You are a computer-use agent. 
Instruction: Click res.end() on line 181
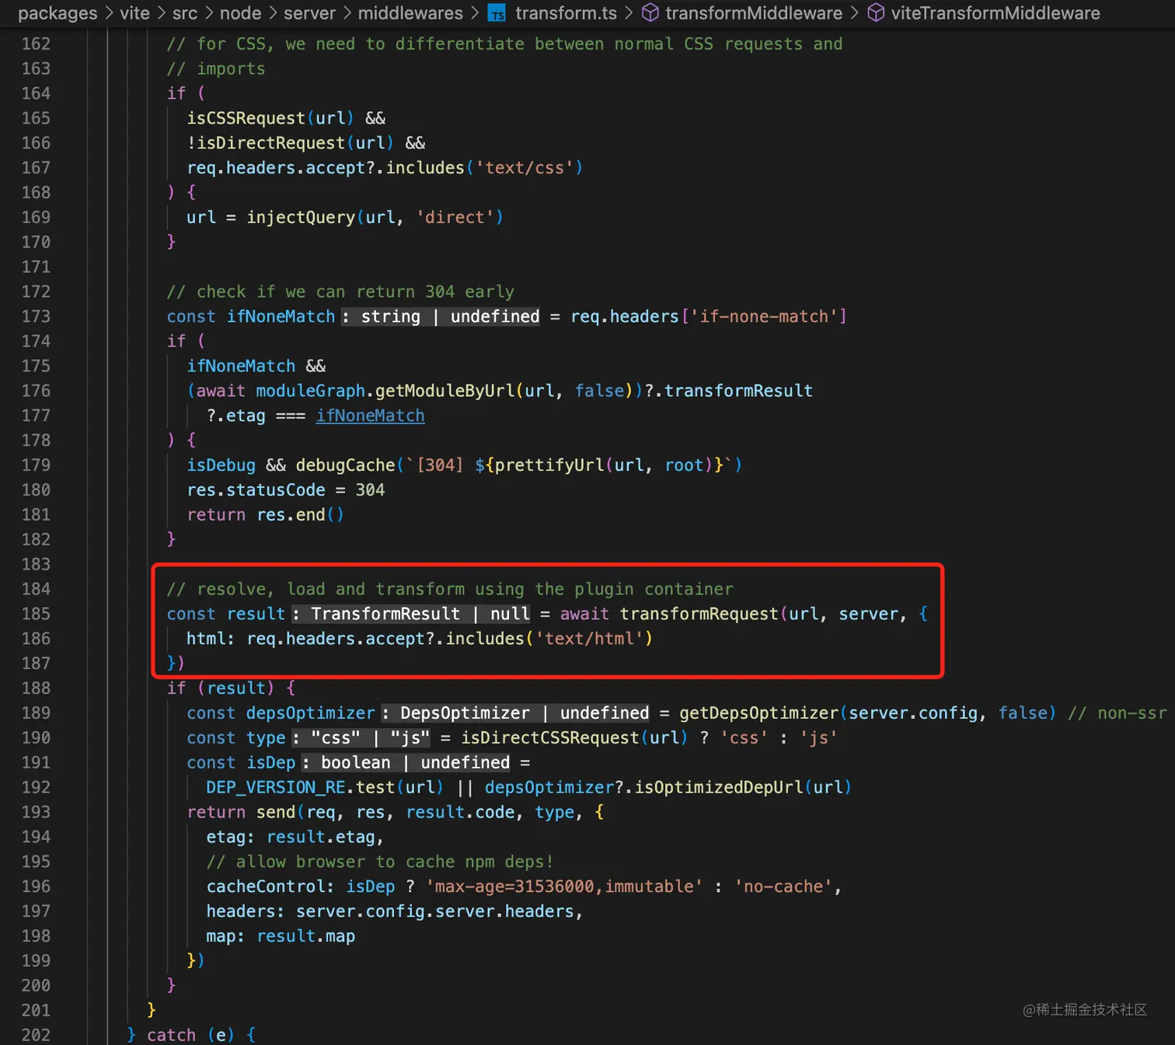(x=300, y=515)
